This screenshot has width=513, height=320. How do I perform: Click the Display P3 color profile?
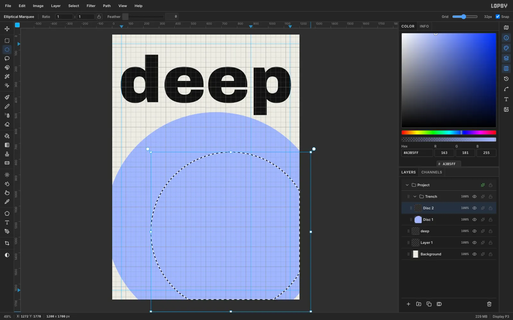(x=501, y=316)
